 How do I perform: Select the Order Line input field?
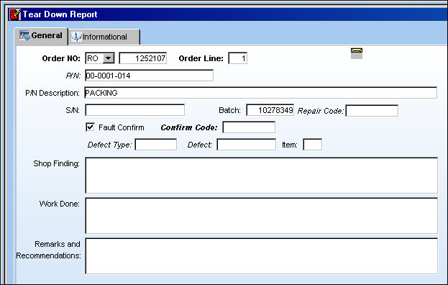click(238, 58)
